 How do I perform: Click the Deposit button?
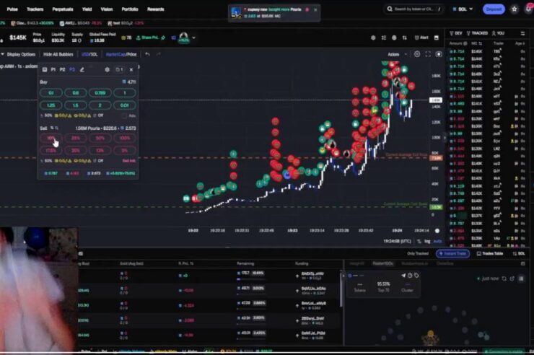[494, 9]
